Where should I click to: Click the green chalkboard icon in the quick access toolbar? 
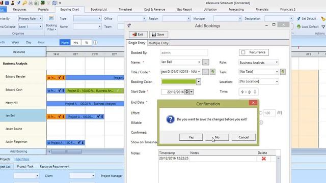[43, 3]
